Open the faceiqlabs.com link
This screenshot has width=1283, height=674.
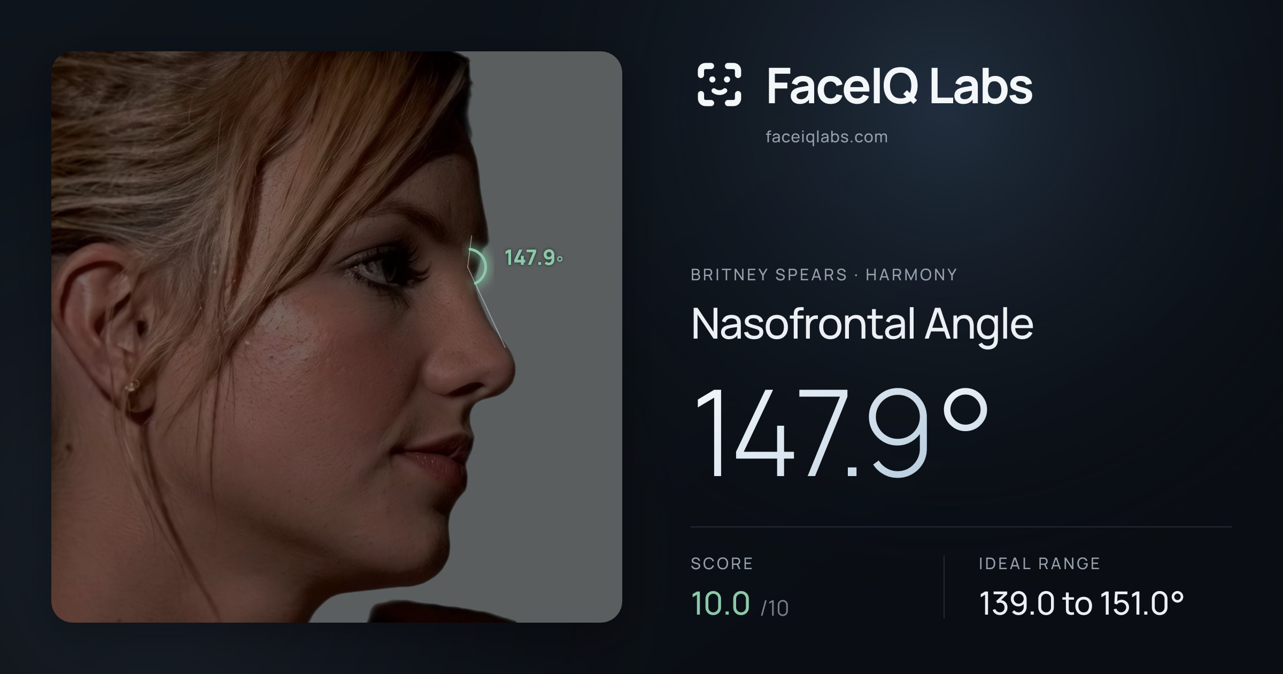pos(826,137)
